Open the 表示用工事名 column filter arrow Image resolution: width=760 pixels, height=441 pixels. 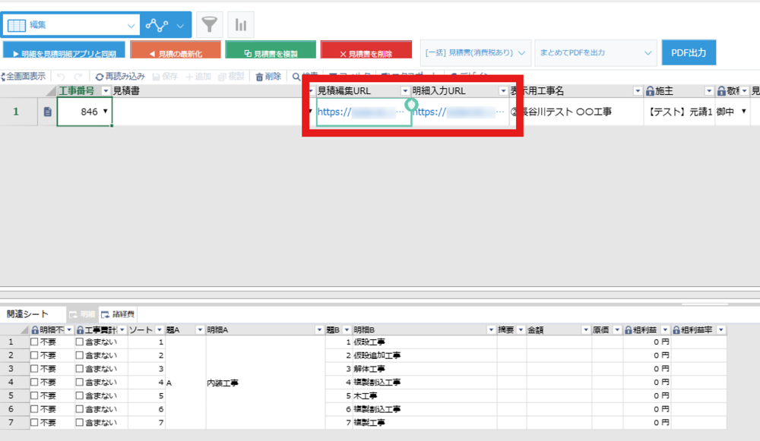[x=638, y=91]
